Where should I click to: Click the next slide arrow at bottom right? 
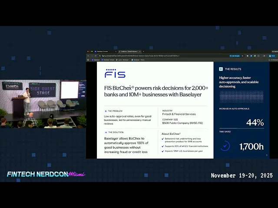(x=267, y=155)
